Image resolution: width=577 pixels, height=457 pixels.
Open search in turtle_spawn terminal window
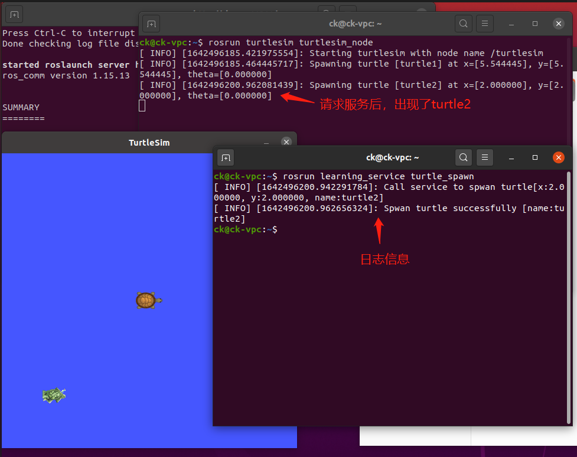click(x=464, y=157)
